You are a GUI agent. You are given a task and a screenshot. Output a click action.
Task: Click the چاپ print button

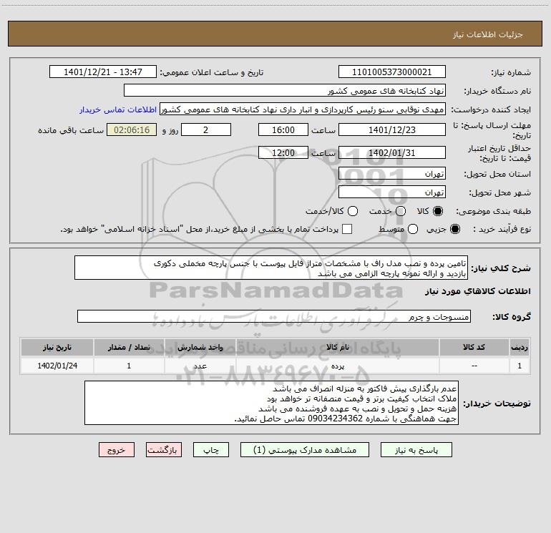click(211, 450)
